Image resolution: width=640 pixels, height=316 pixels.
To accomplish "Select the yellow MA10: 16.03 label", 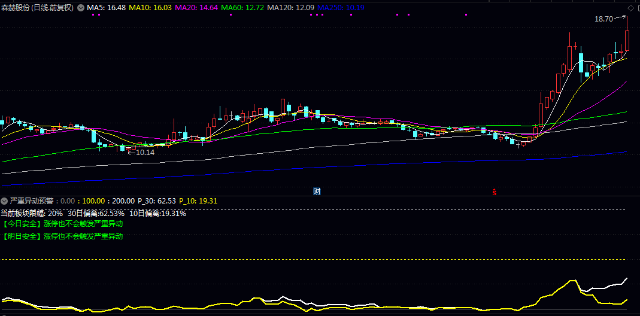I will tap(150, 8).
